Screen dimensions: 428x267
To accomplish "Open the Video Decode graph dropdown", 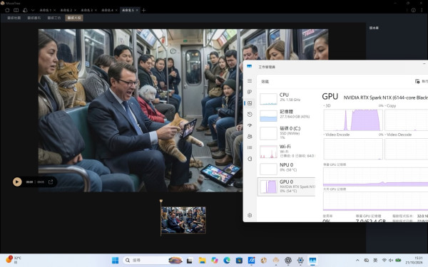I will [398, 135].
